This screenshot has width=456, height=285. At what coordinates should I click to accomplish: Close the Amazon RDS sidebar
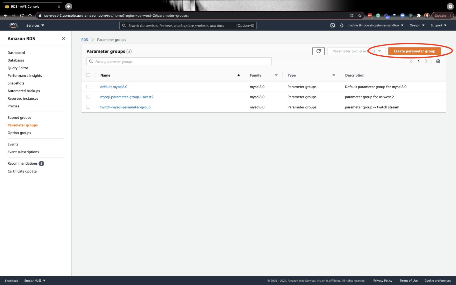pyautogui.click(x=64, y=39)
